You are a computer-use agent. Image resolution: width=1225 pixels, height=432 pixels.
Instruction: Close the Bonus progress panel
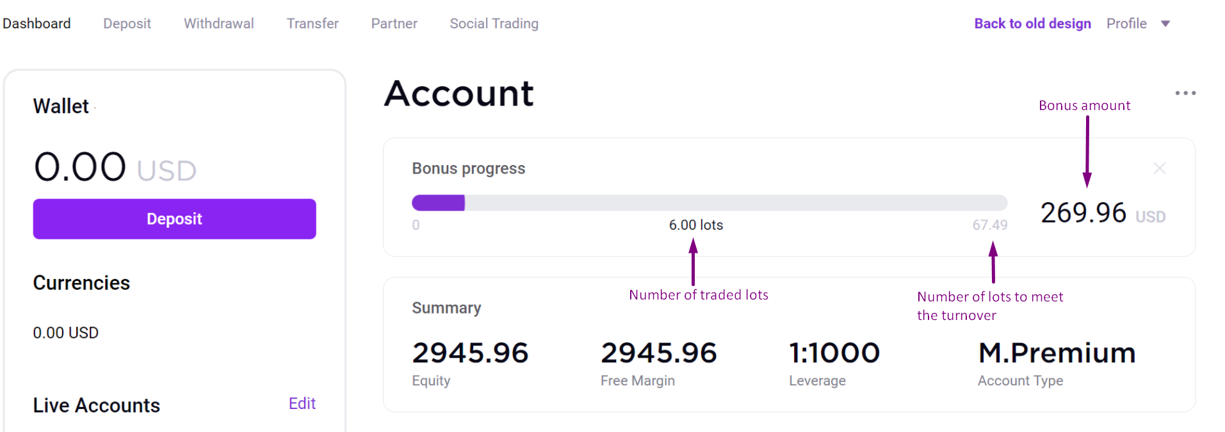pos(1159,168)
